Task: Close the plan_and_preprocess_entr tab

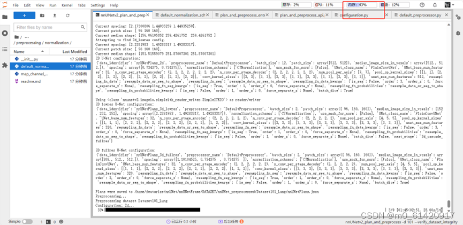Action: click(267, 15)
